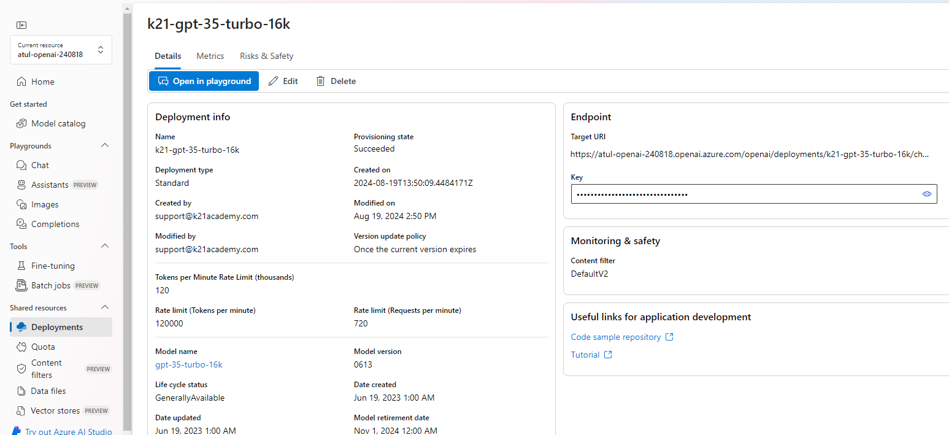Switch to the Metrics tab
This screenshot has width=949, height=435.
(210, 56)
